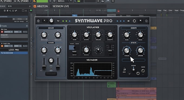Open the View menu at top right
The image size is (184, 100).
click(x=176, y=11)
